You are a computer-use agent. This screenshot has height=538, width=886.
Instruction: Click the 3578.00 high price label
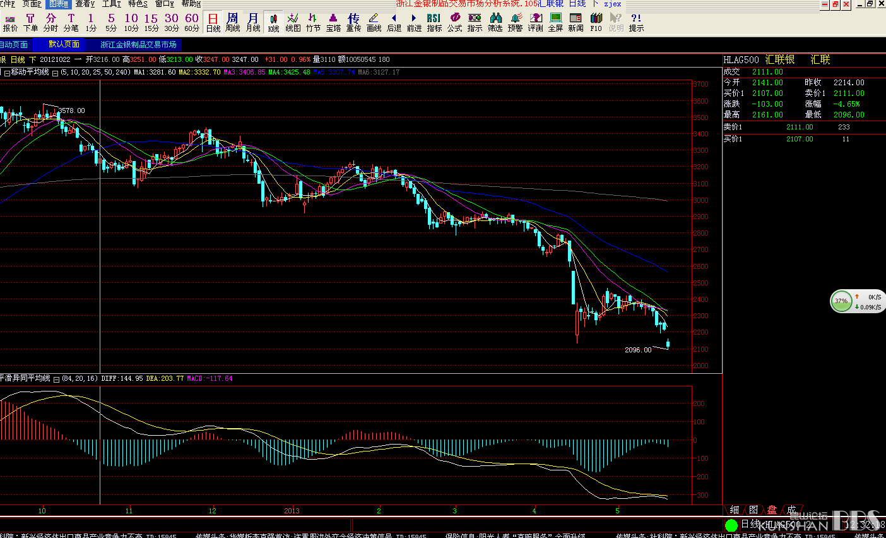click(71, 111)
